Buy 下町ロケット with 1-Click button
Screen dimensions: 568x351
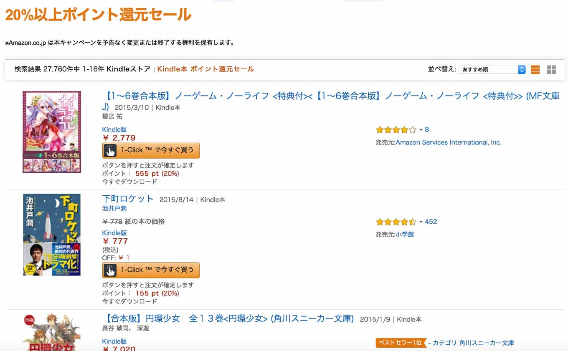click(x=151, y=270)
